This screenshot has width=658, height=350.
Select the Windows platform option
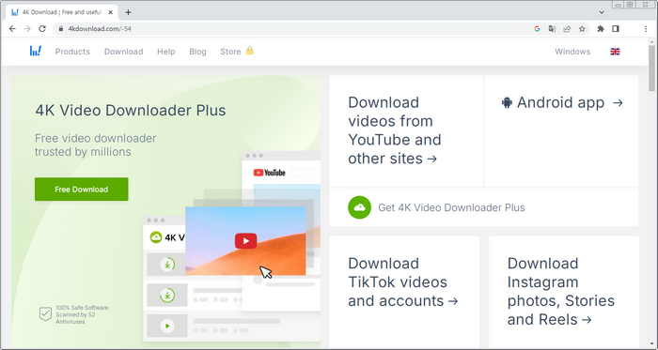[572, 52]
